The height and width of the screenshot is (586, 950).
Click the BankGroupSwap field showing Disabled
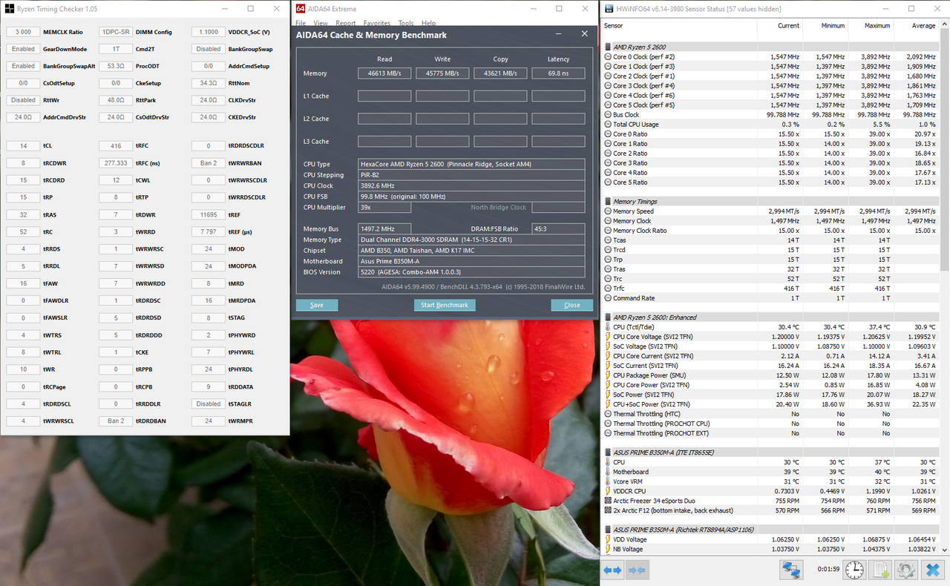[x=209, y=49]
